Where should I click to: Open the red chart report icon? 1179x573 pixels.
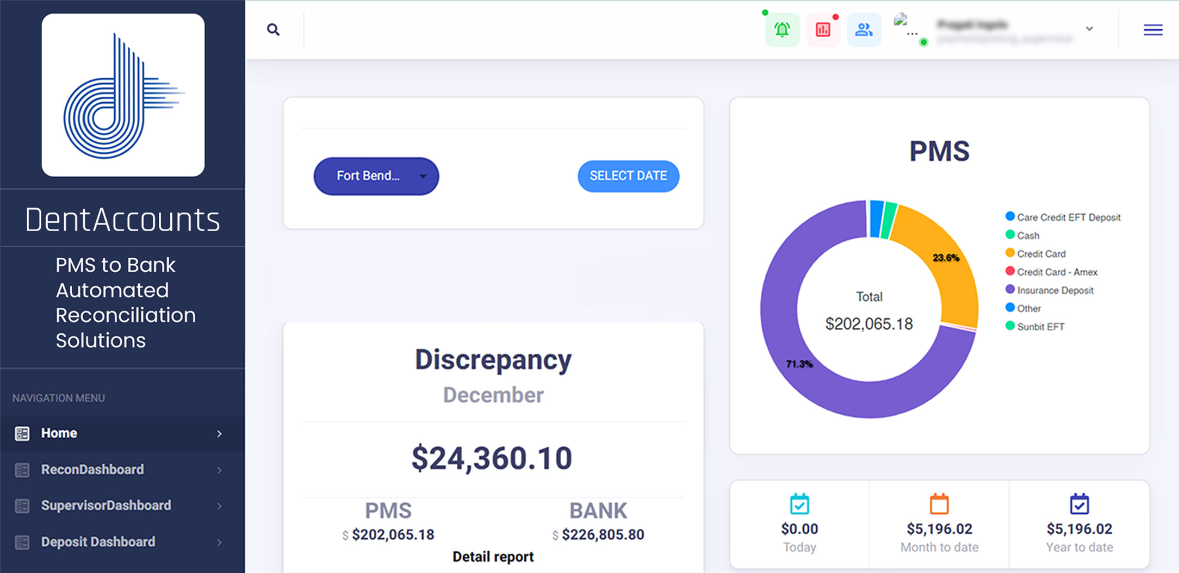click(823, 29)
